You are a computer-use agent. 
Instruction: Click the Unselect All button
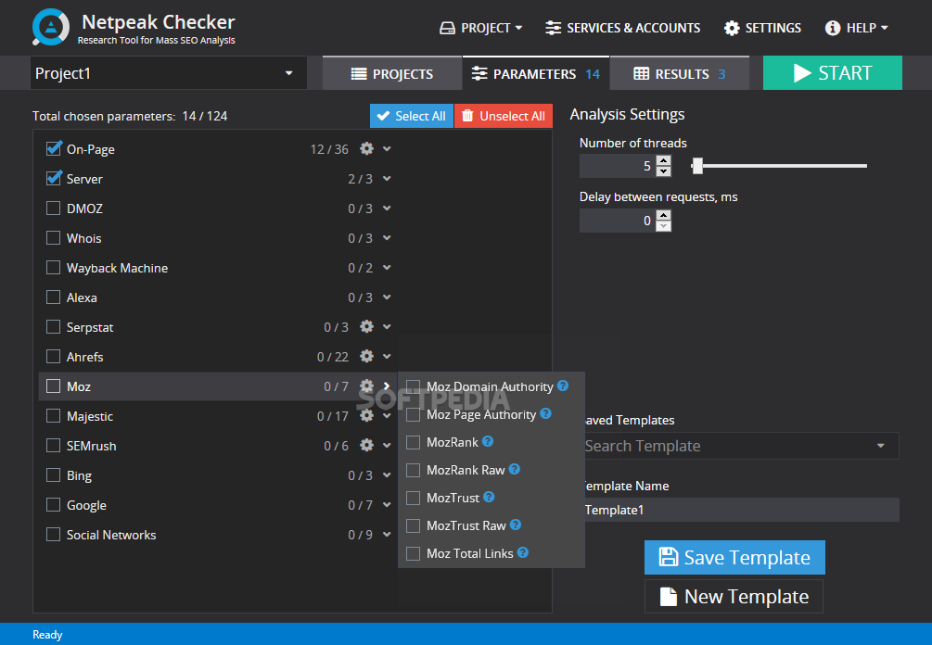click(504, 116)
